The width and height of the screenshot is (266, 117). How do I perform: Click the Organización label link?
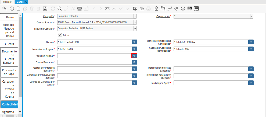tap(163, 16)
